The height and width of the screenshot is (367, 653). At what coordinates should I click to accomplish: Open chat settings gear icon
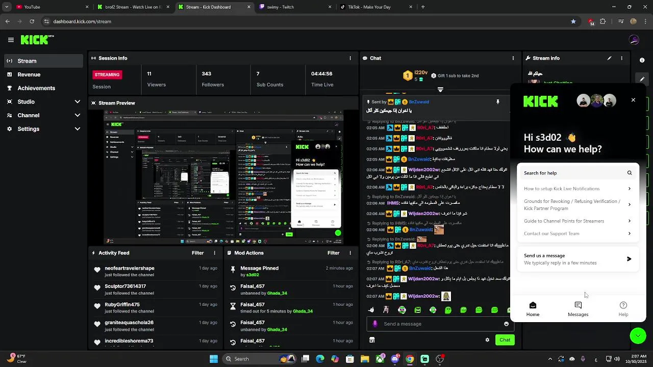pyautogui.click(x=487, y=340)
